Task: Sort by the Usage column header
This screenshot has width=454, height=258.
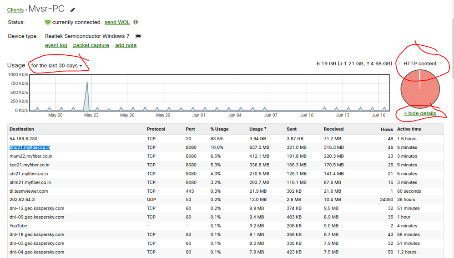Action: 257,129
